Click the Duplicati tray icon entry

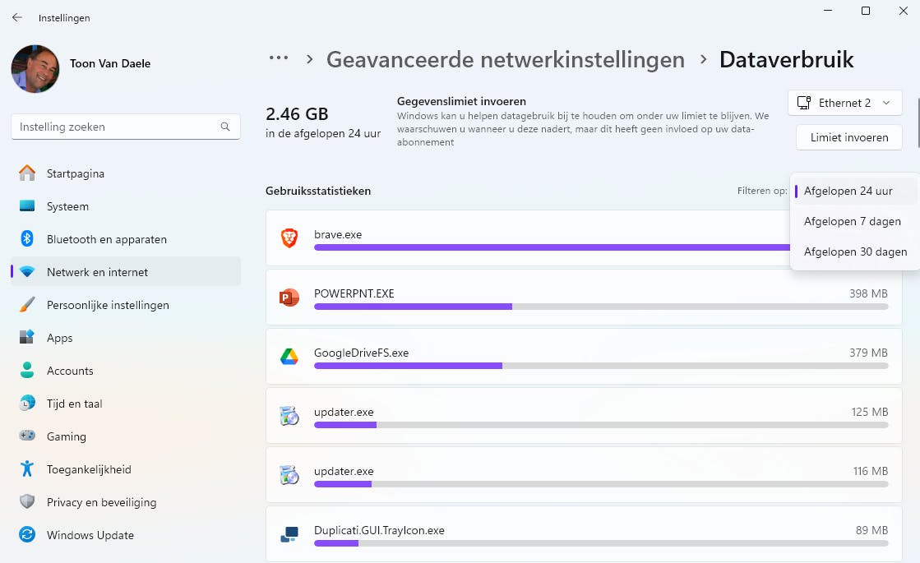289,534
